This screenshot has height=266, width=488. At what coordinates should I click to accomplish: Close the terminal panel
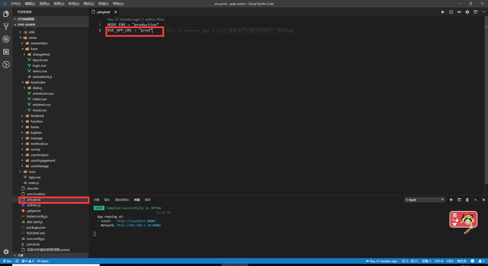(x=484, y=200)
